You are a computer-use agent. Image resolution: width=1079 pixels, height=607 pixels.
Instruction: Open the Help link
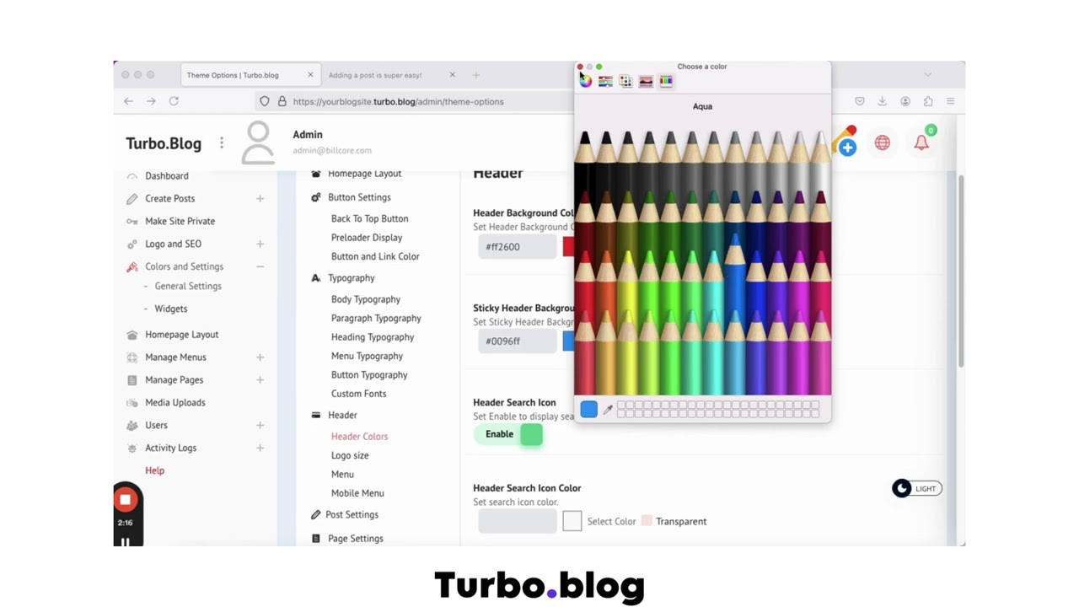pos(154,470)
